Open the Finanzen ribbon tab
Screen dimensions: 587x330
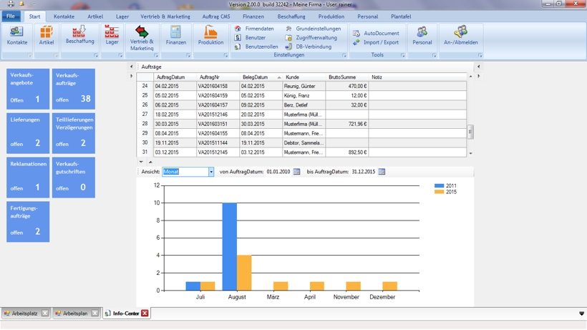tap(253, 16)
